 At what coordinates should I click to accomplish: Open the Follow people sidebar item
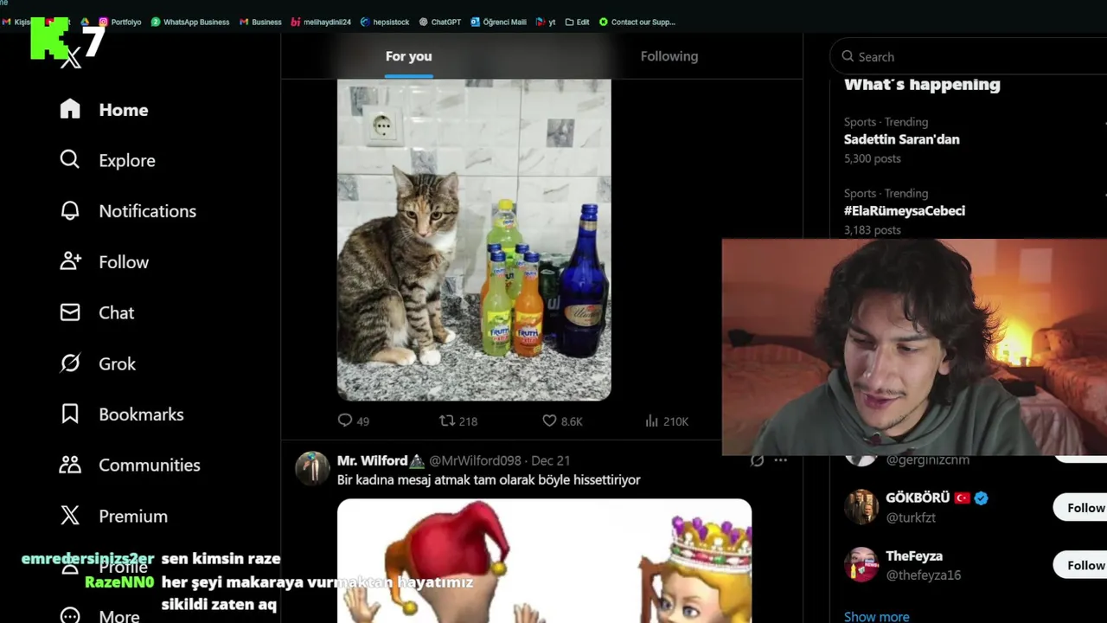click(x=104, y=262)
